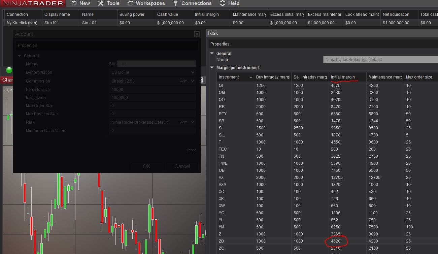The width and height of the screenshot is (438, 254).
Task: Select the SIL instrument cell
Action: [x=235, y=135]
